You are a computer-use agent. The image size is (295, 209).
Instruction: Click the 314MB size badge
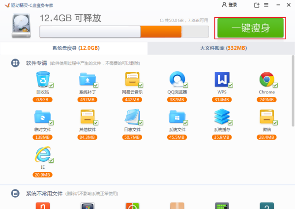click(x=222, y=99)
